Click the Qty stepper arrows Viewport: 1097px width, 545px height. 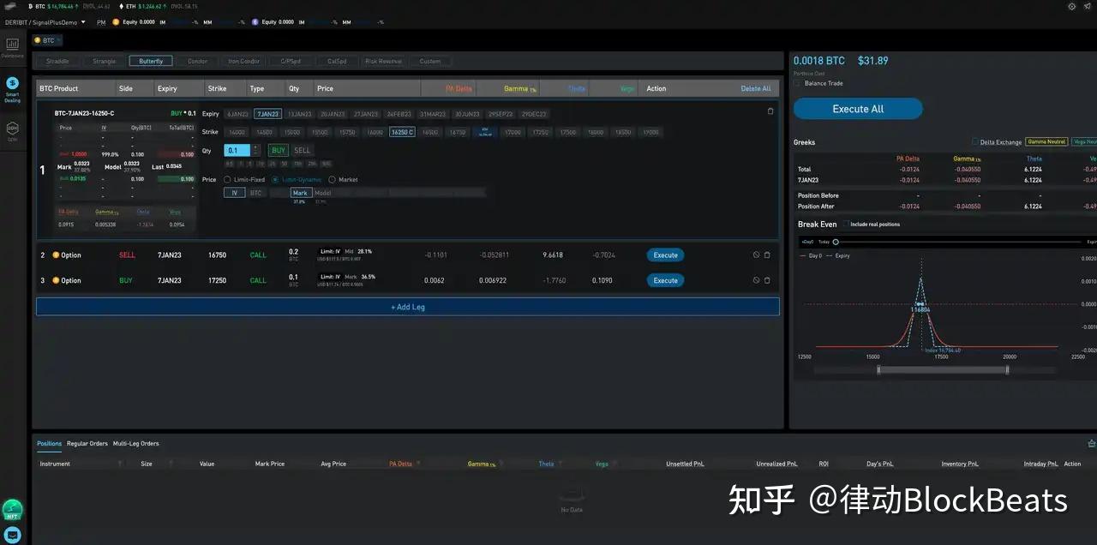(255, 150)
